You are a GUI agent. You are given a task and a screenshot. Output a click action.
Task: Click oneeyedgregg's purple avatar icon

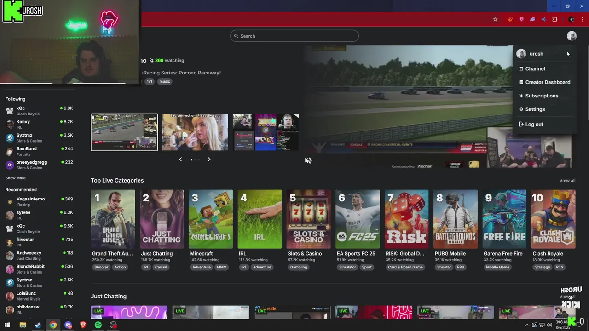pos(9,165)
